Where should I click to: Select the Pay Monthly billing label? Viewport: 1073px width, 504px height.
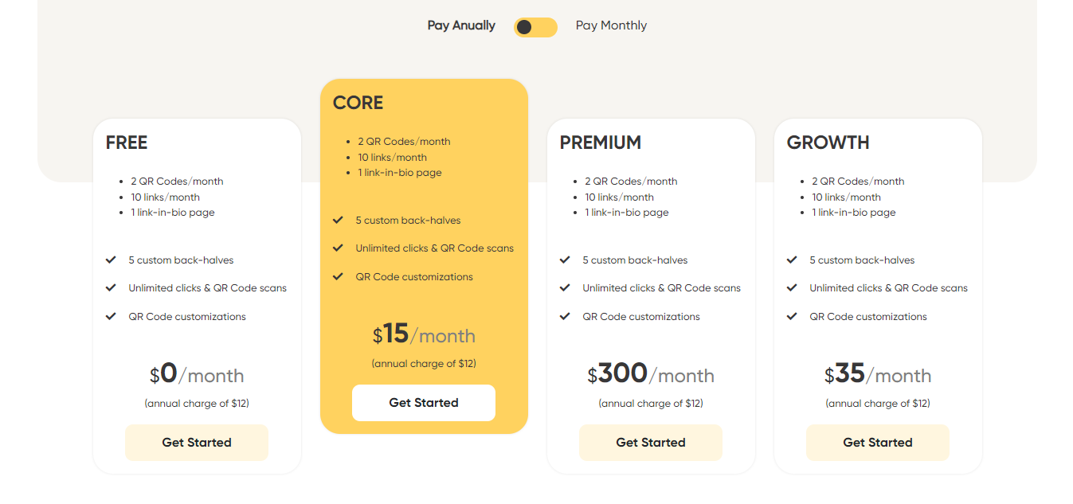(611, 25)
